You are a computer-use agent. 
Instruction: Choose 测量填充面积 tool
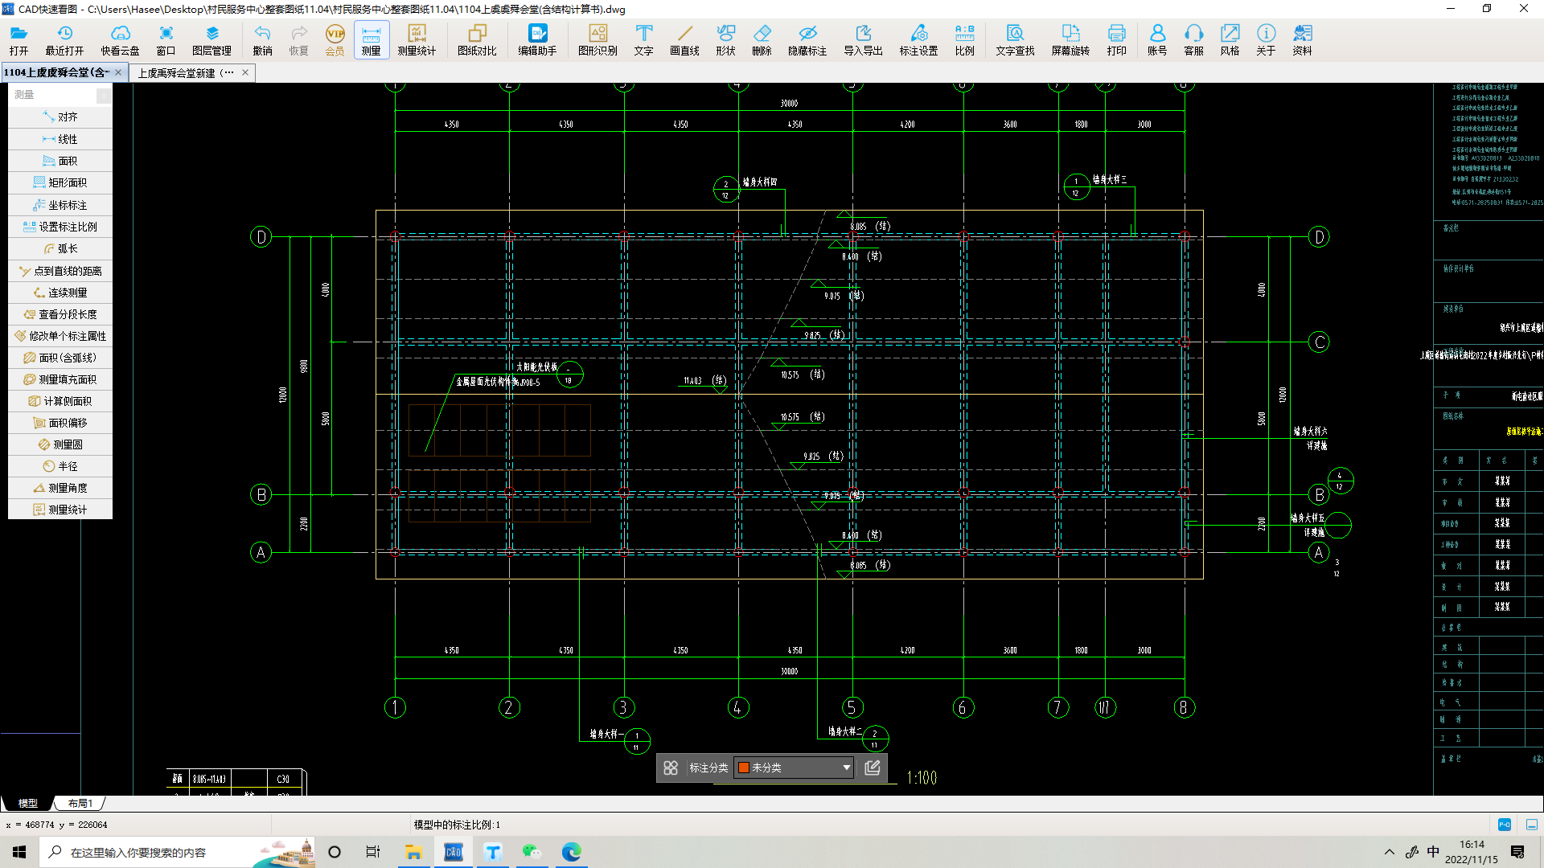tap(60, 379)
